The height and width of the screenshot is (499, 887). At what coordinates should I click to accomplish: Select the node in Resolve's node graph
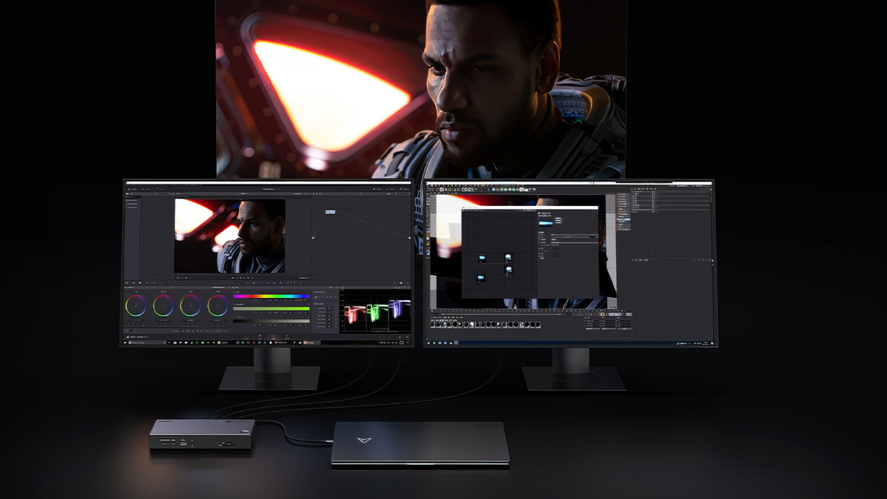(331, 211)
